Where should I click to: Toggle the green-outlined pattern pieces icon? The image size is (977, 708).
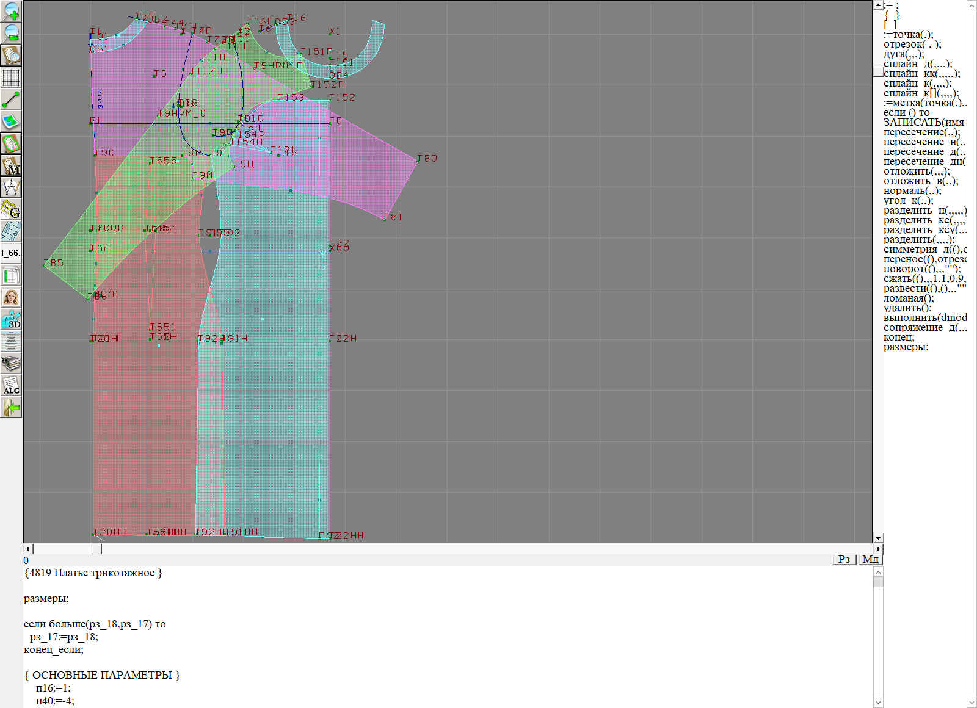pos(11,144)
